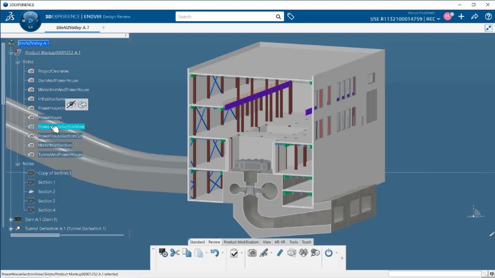Select the PowerHouse slide

click(x=50, y=117)
